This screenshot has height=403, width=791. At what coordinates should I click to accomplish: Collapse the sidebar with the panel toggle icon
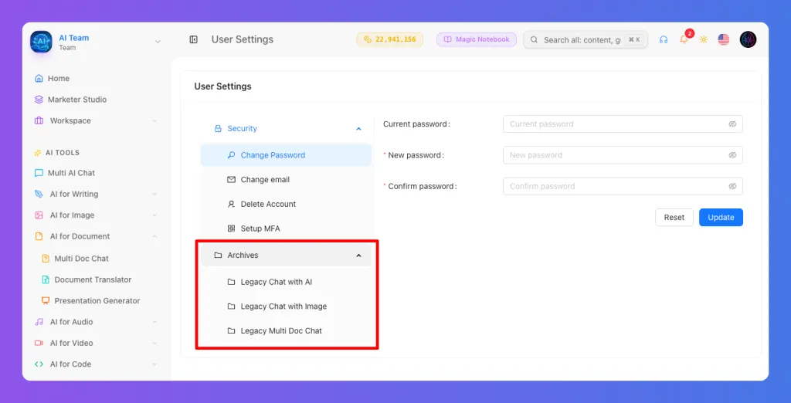pyautogui.click(x=194, y=39)
